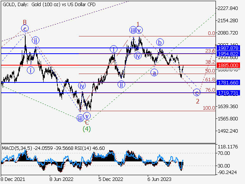Click the red 1885.000 price label

[x=228, y=66]
